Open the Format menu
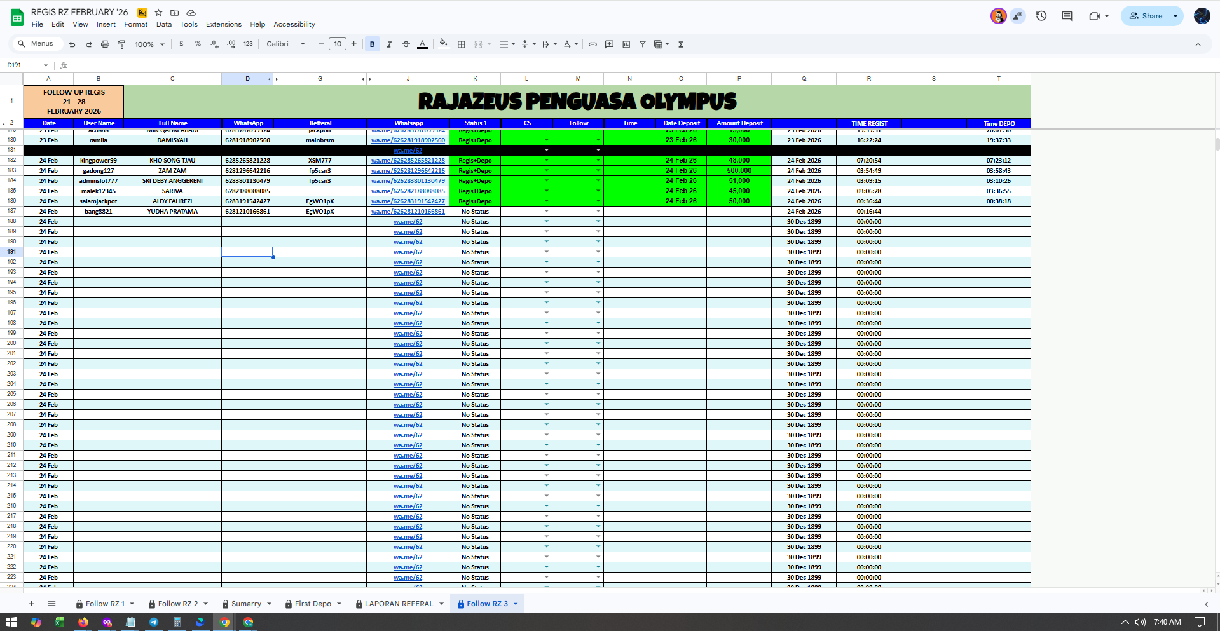The height and width of the screenshot is (631, 1220). [136, 24]
